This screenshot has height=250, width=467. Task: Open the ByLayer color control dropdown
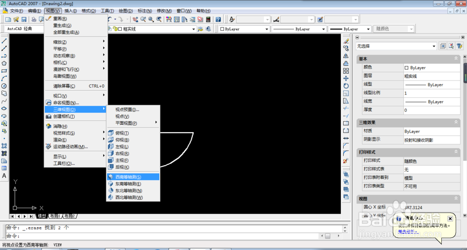click(x=267, y=29)
